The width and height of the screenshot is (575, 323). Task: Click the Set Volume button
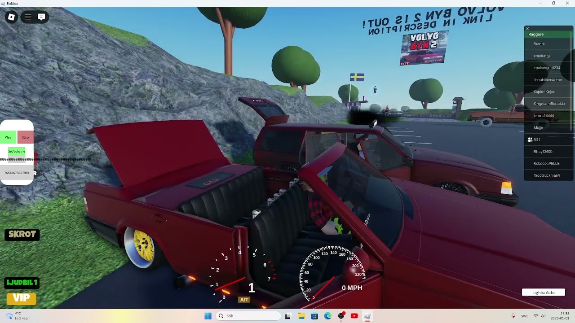(17, 151)
